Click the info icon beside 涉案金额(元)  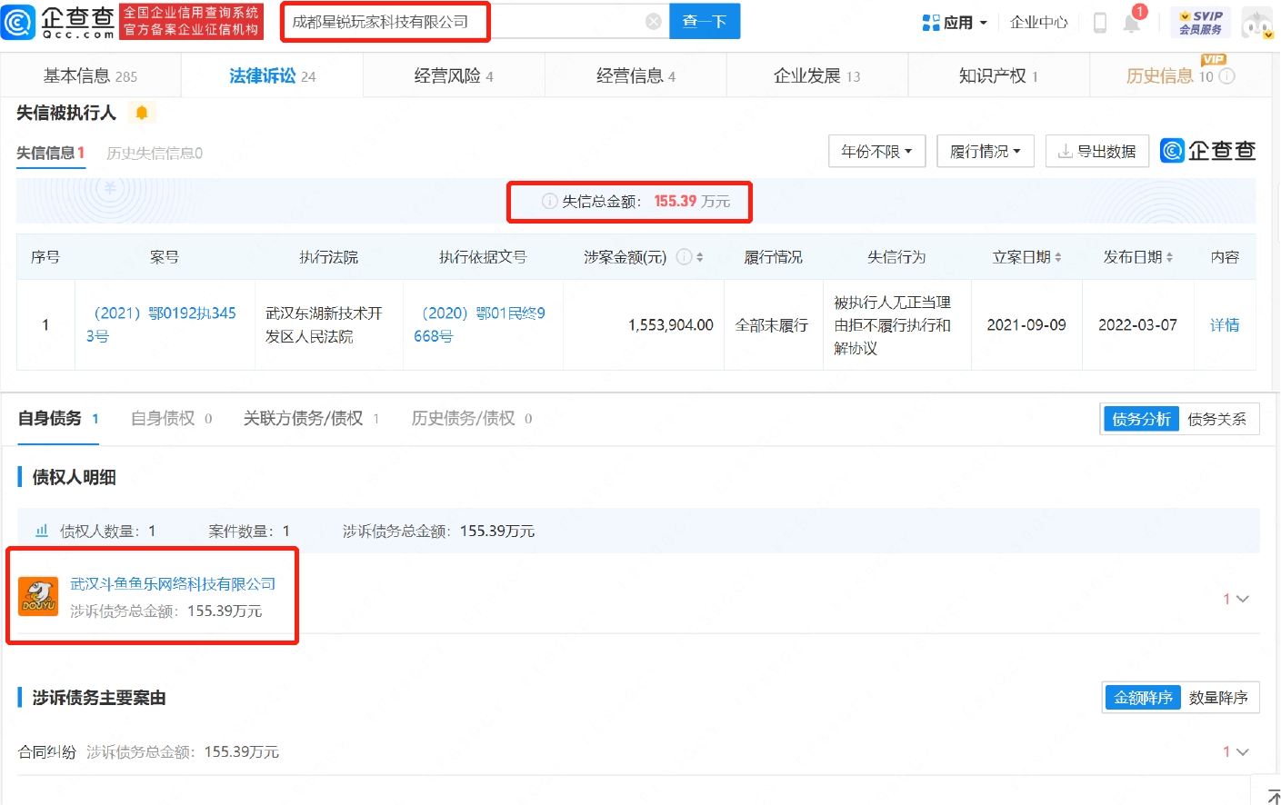point(684,257)
